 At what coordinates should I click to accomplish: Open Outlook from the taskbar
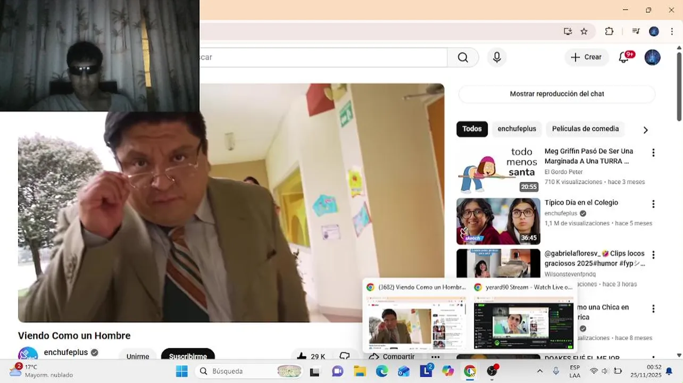coord(404,371)
